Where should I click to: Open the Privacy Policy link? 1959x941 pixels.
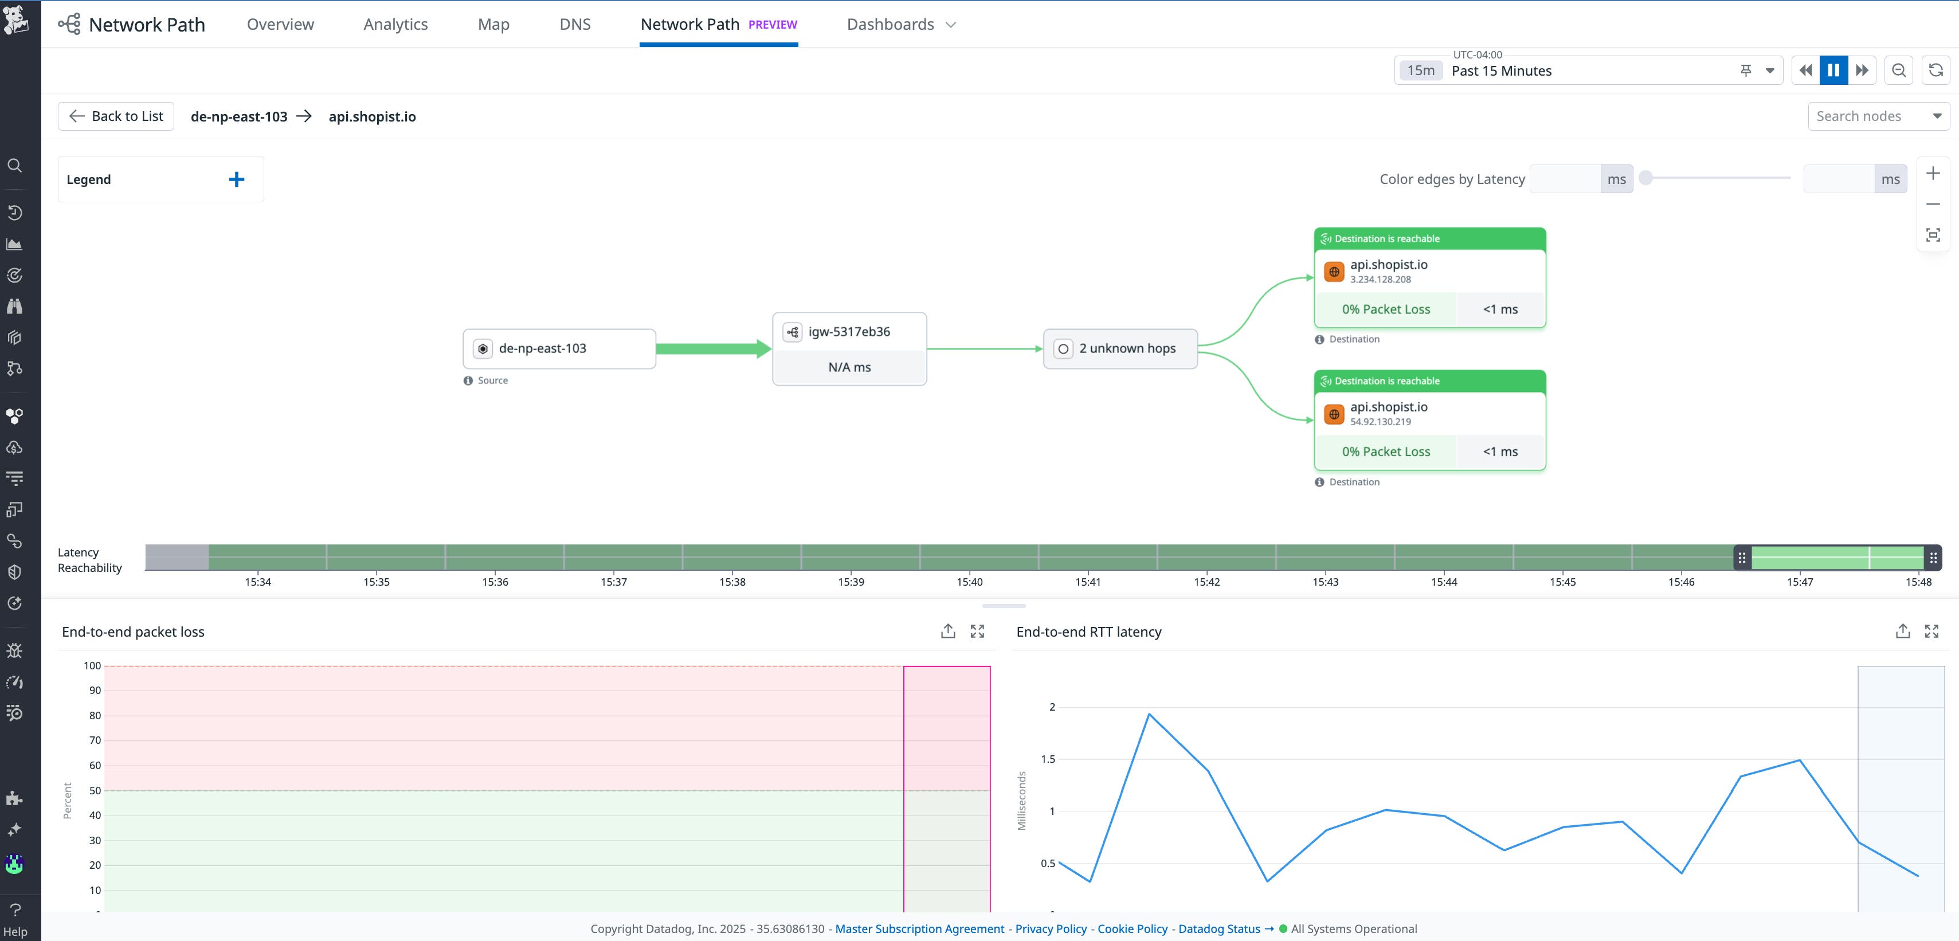tap(1050, 929)
